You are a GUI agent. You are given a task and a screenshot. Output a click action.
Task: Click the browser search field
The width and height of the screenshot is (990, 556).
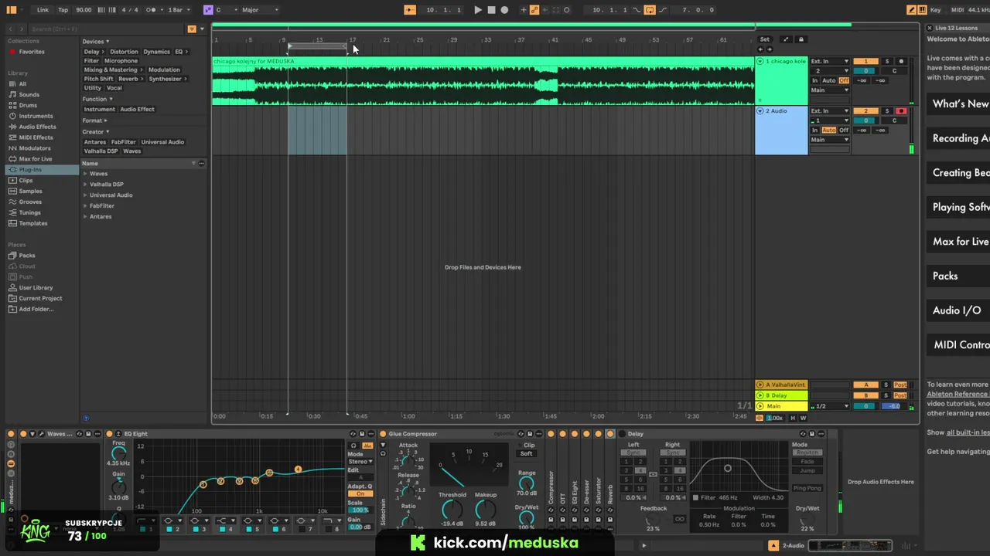(104, 29)
